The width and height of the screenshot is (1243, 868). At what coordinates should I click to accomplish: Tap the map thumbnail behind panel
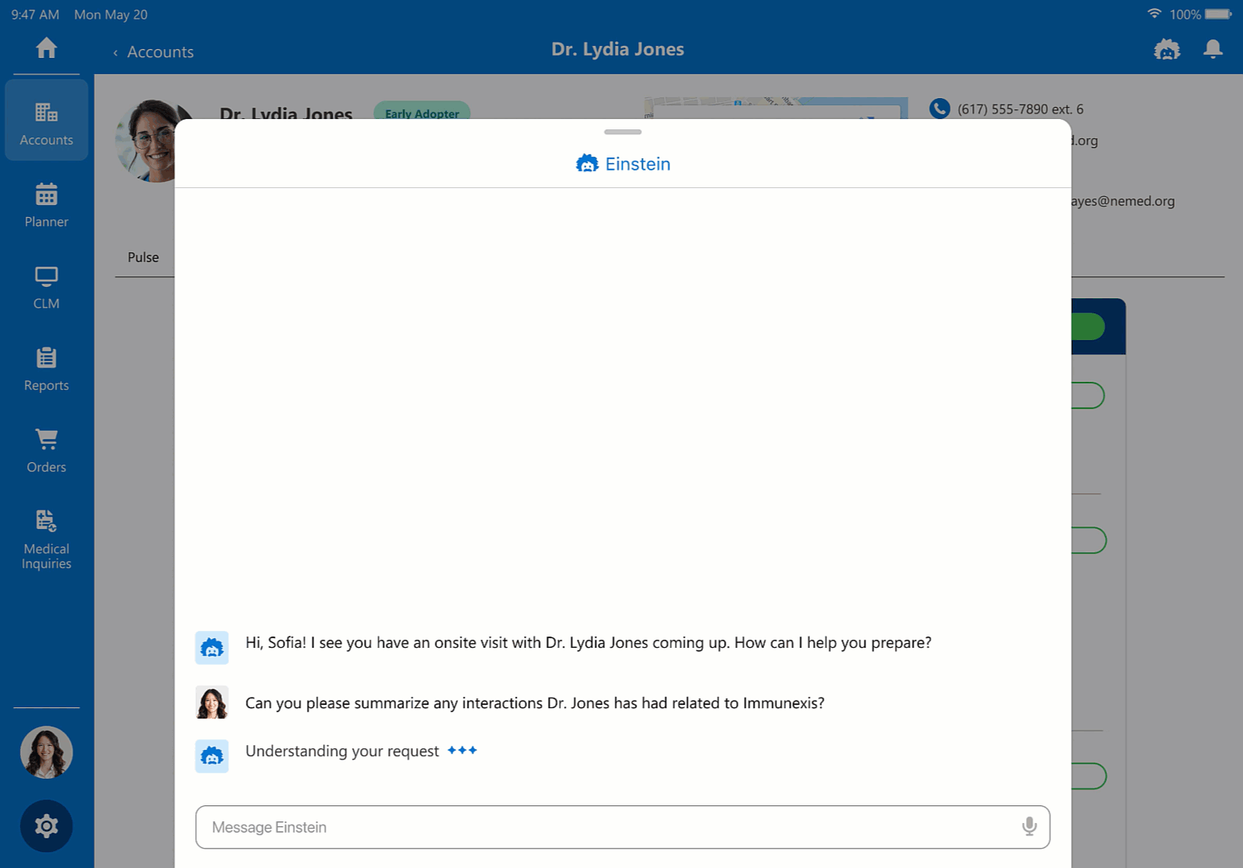776,108
